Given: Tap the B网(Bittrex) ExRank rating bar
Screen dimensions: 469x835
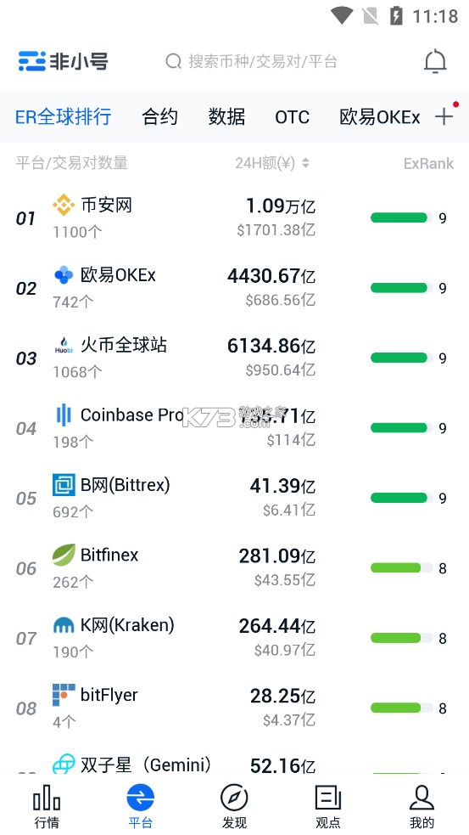Looking at the screenshot, I should coord(401,498).
